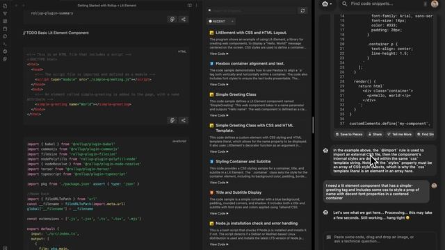Open the three-dot menu in note header

tap(196, 5)
